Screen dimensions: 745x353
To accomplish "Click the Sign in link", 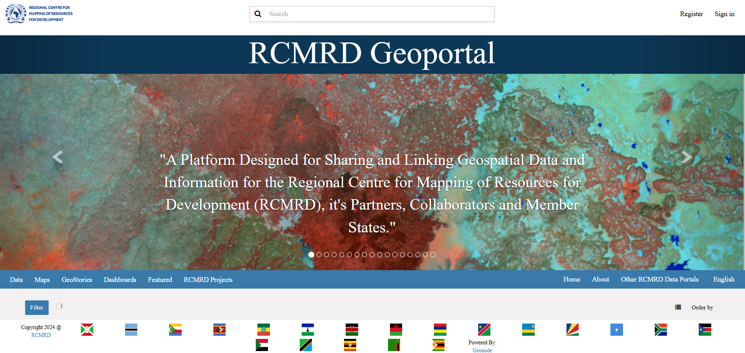I will (724, 14).
